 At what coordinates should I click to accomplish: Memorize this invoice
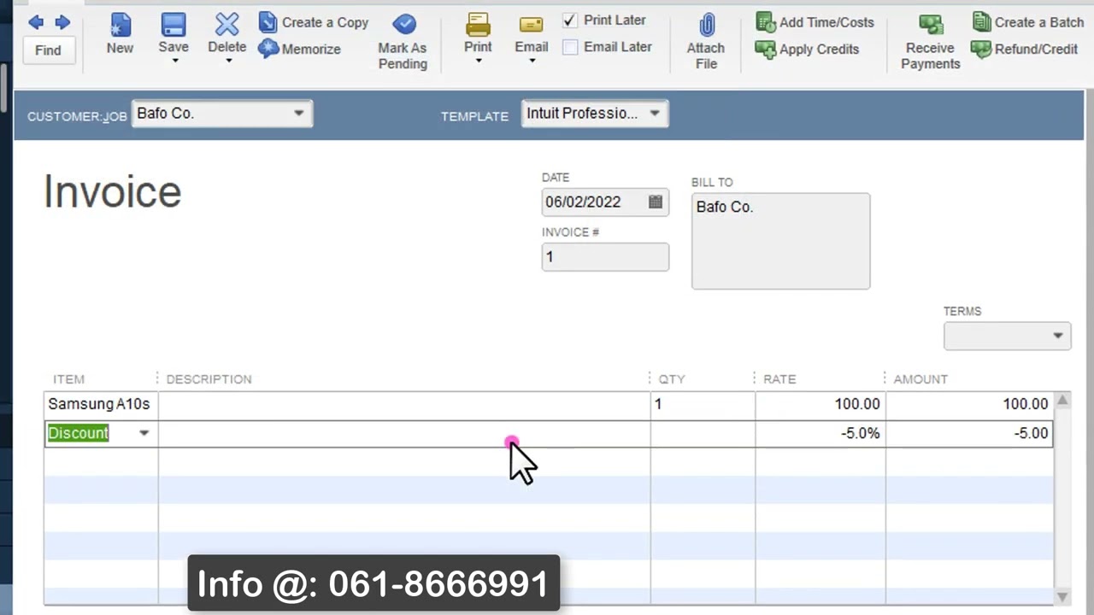[x=300, y=49]
